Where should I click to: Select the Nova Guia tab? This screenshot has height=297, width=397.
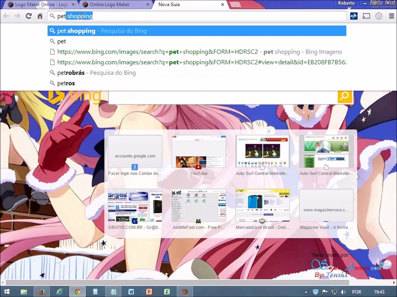[187, 5]
